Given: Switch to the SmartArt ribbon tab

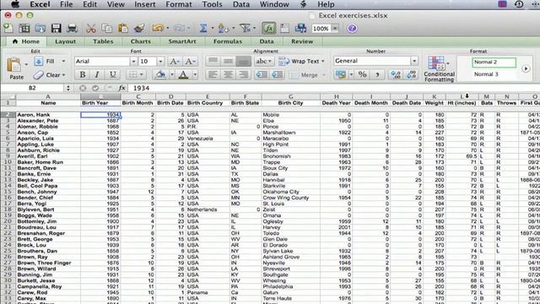Looking at the screenshot, I should [182, 41].
